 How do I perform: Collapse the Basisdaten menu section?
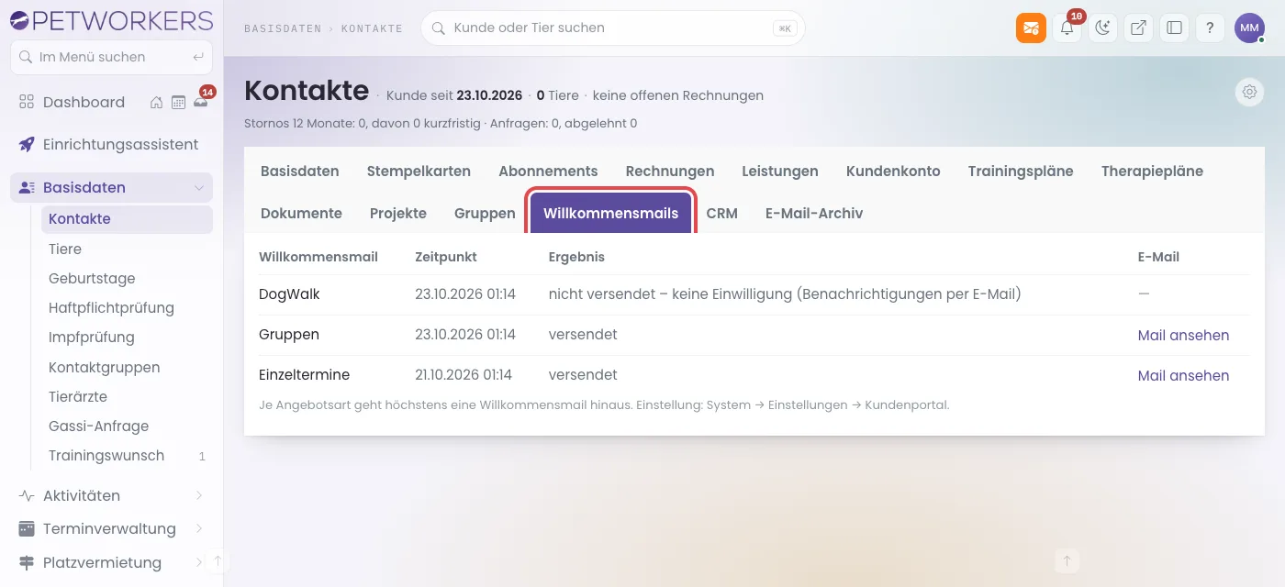coord(111,187)
